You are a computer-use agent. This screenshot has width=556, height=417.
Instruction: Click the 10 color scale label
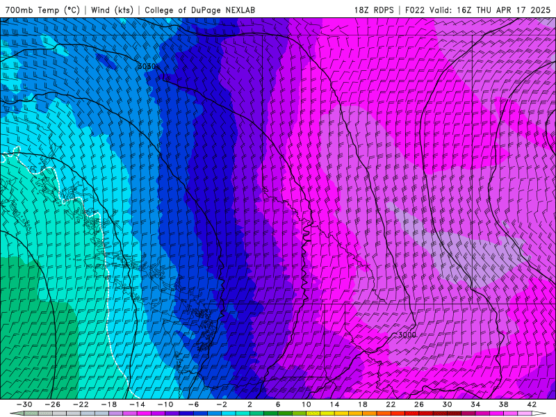pyautogui.click(x=306, y=404)
